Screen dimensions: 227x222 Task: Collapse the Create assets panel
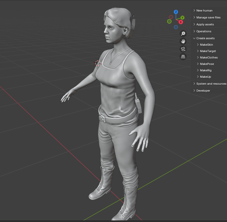209,38
